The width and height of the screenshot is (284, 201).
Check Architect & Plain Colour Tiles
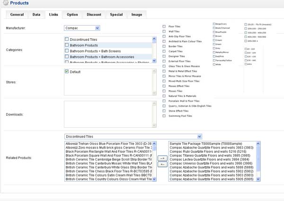coord(164,41)
